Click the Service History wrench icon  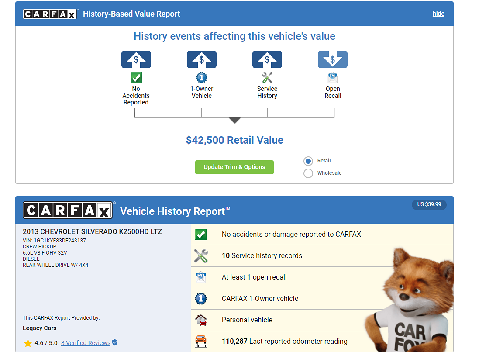pos(267,78)
